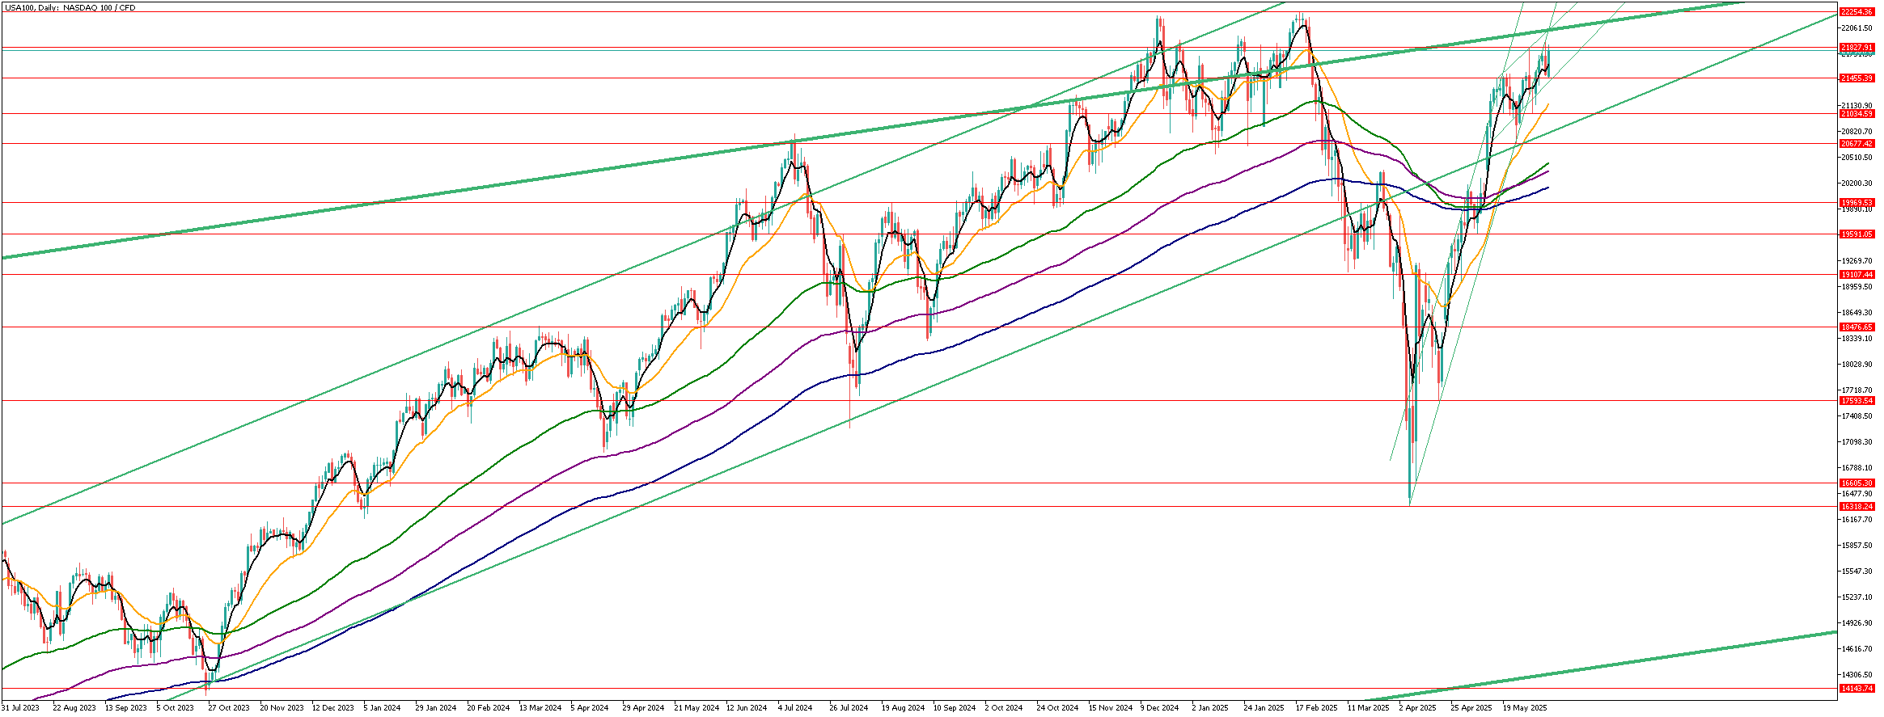The image size is (1884, 717).
Task: Click the 22061.50 price scale value
Action: [1857, 28]
